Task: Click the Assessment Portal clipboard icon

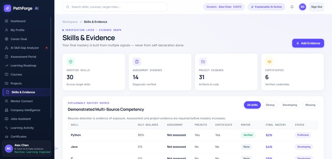Action: point(6,57)
